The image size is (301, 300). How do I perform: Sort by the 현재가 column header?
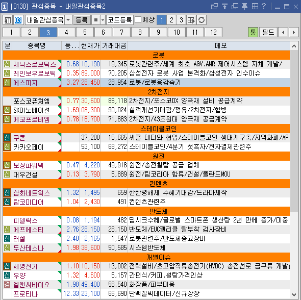[90, 46]
